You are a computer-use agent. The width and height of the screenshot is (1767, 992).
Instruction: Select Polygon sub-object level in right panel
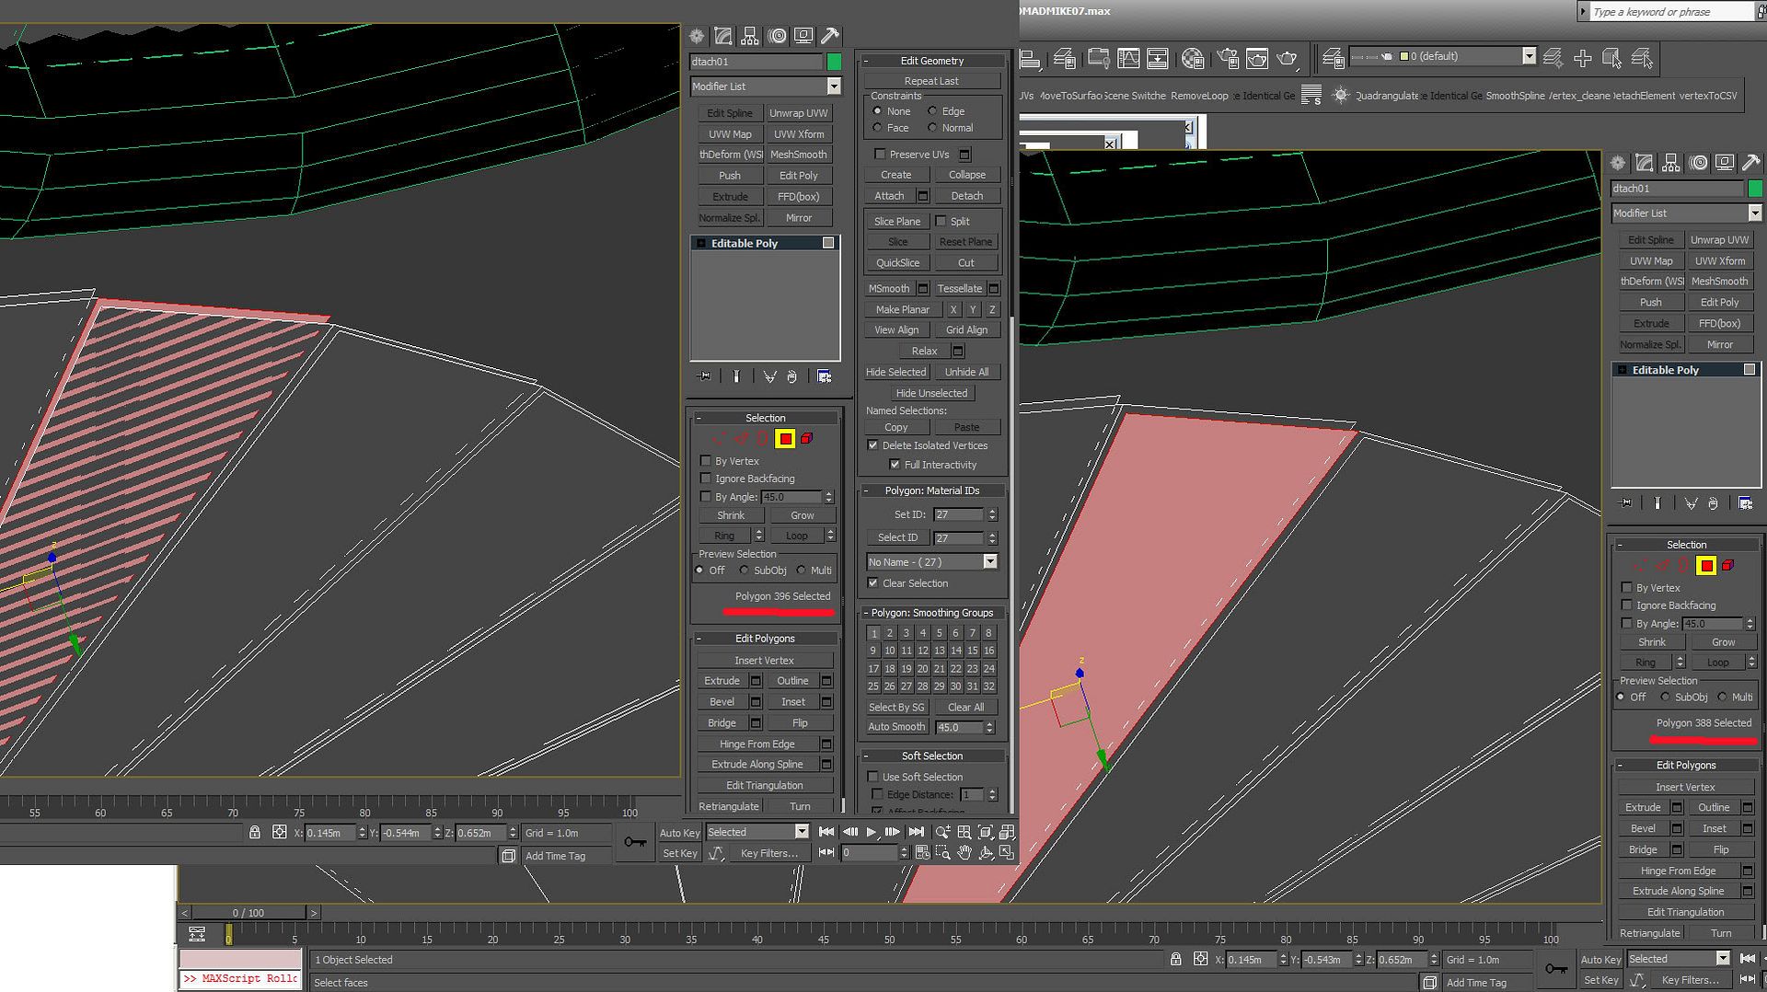pyautogui.click(x=1706, y=566)
